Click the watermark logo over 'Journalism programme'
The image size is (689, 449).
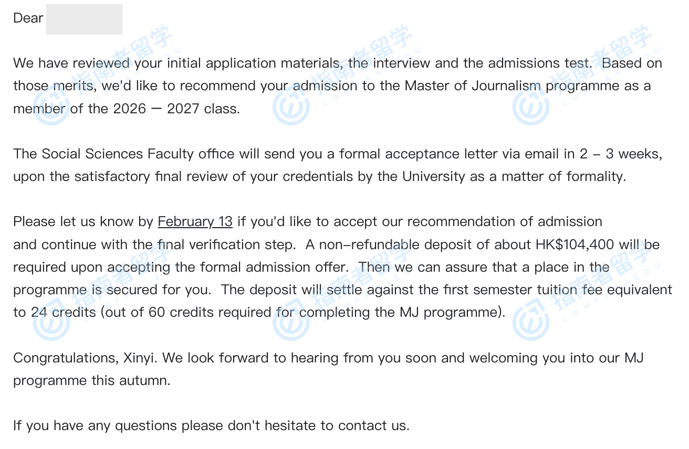coord(530,107)
